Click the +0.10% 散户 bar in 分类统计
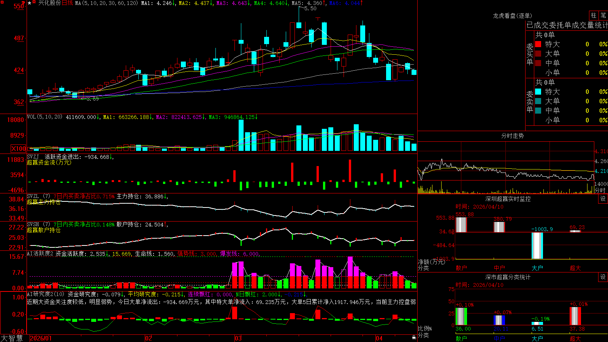 click(461, 316)
